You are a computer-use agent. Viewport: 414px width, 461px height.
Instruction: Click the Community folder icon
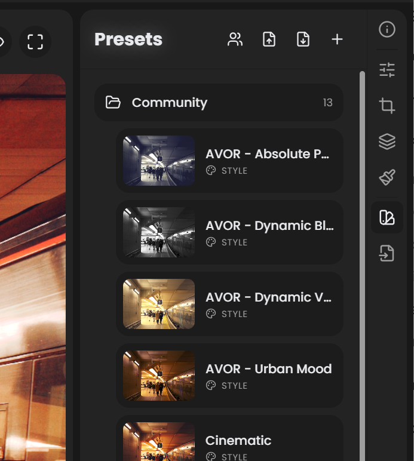tap(113, 102)
